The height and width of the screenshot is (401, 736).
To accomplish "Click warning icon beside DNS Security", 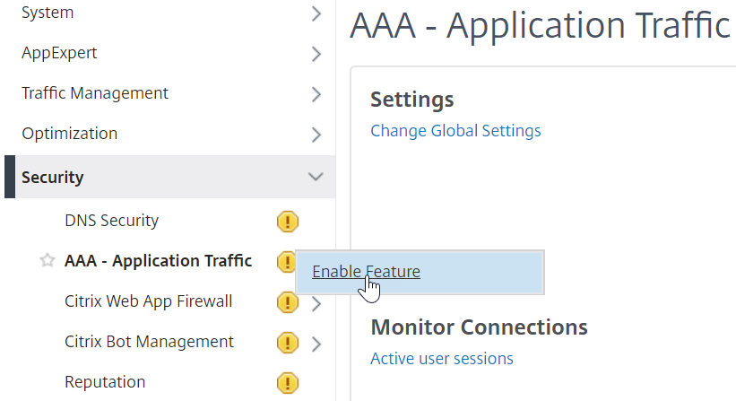I will coord(287,222).
